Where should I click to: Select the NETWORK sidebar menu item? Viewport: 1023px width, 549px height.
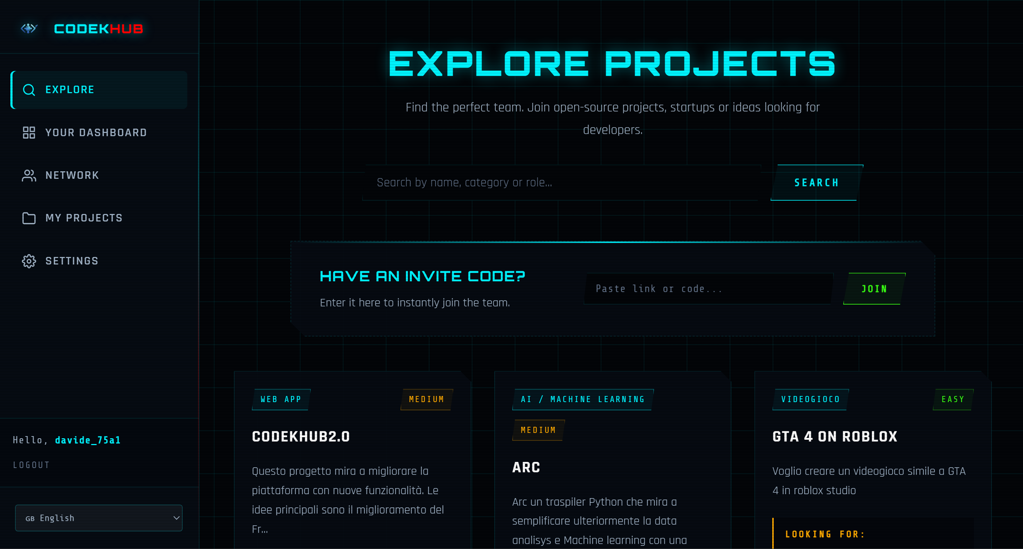point(72,175)
